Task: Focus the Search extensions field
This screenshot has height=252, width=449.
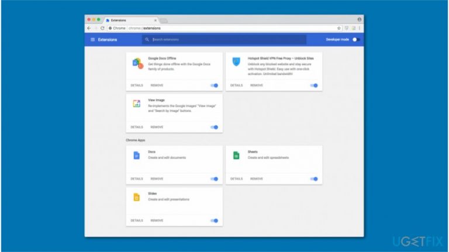Action: click(x=224, y=40)
